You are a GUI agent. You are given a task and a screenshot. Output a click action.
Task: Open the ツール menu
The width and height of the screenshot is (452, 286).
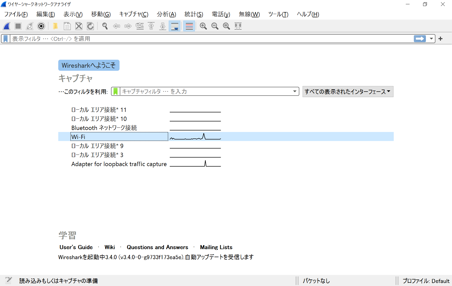(x=278, y=14)
